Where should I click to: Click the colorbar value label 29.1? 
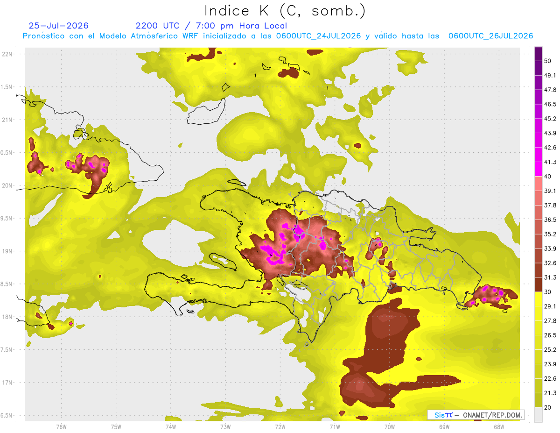[x=550, y=306]
